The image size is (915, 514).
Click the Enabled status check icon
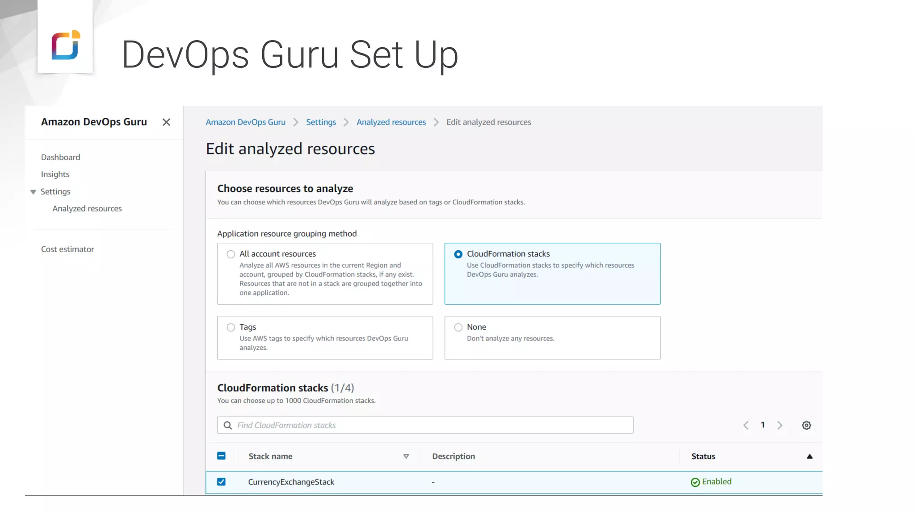click(695, 482)
